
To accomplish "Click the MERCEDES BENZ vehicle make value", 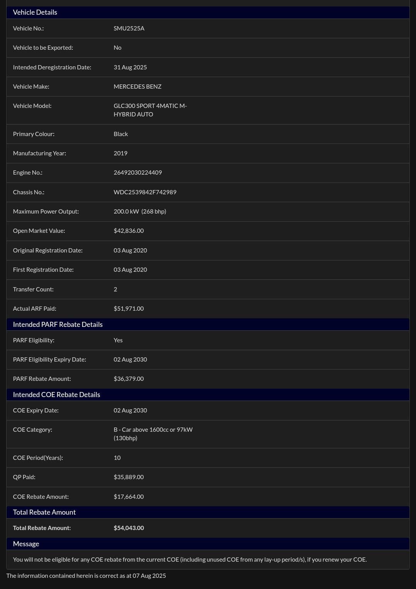I will click(138, 87).
